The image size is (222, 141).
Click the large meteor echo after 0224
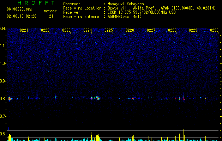pyautogui.click(x=98, y=98)
